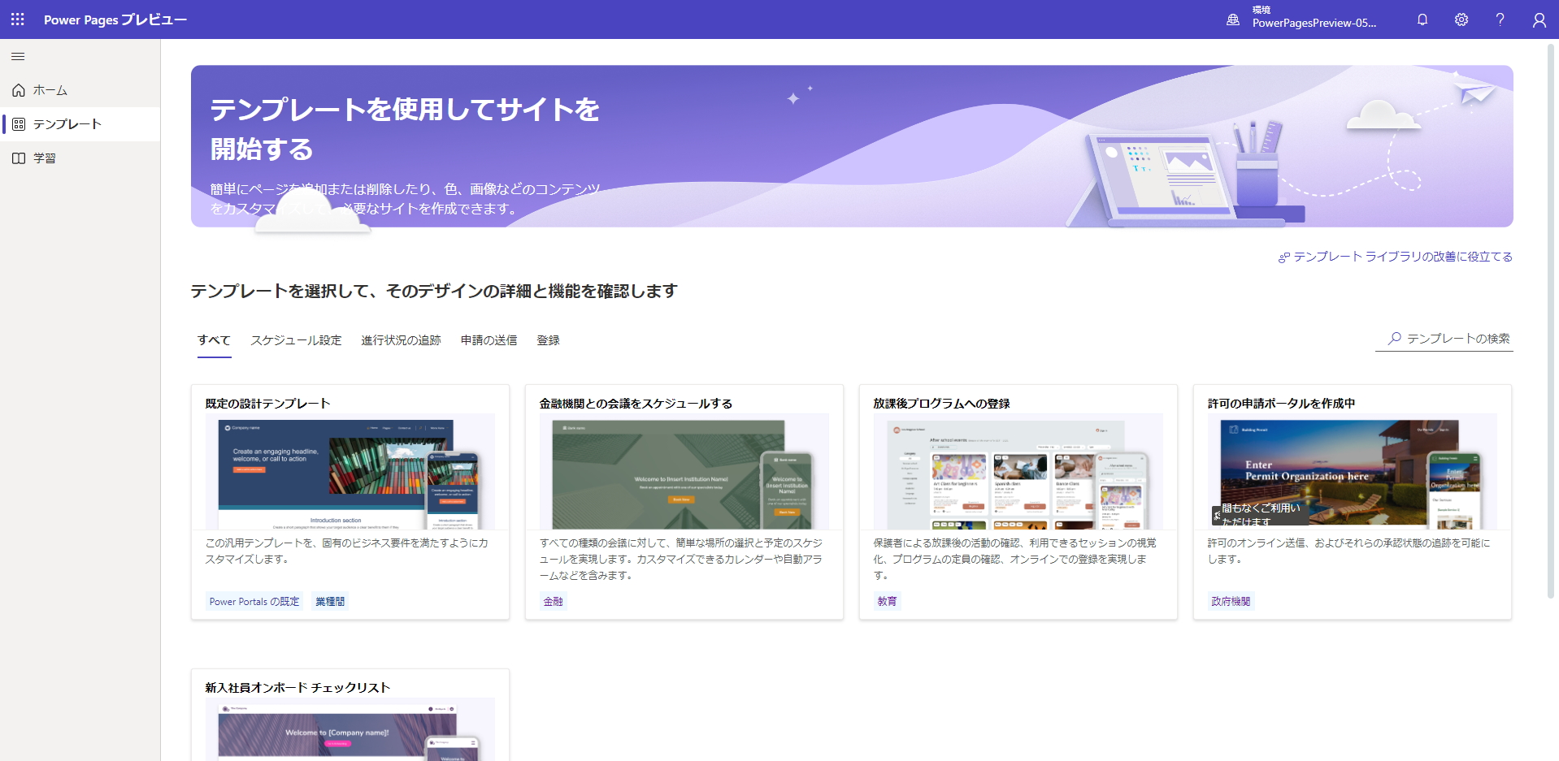Toggle the hamburger navigation menu
This screenshot has width=1559, height=761.
click(x=18, y=57)
